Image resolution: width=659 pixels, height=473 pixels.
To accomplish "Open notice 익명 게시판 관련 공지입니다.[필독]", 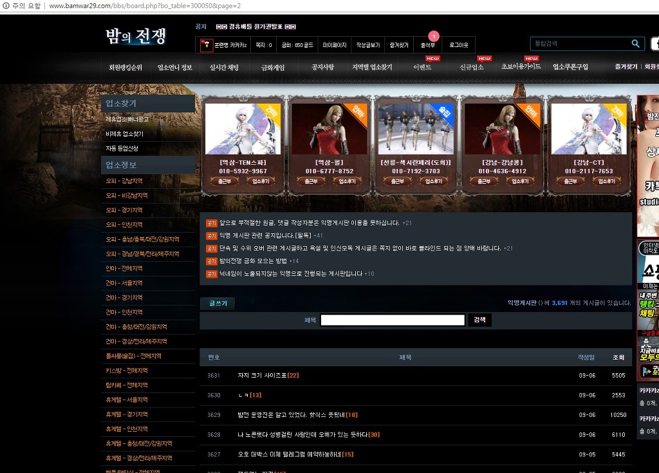I will click(265, 236).
